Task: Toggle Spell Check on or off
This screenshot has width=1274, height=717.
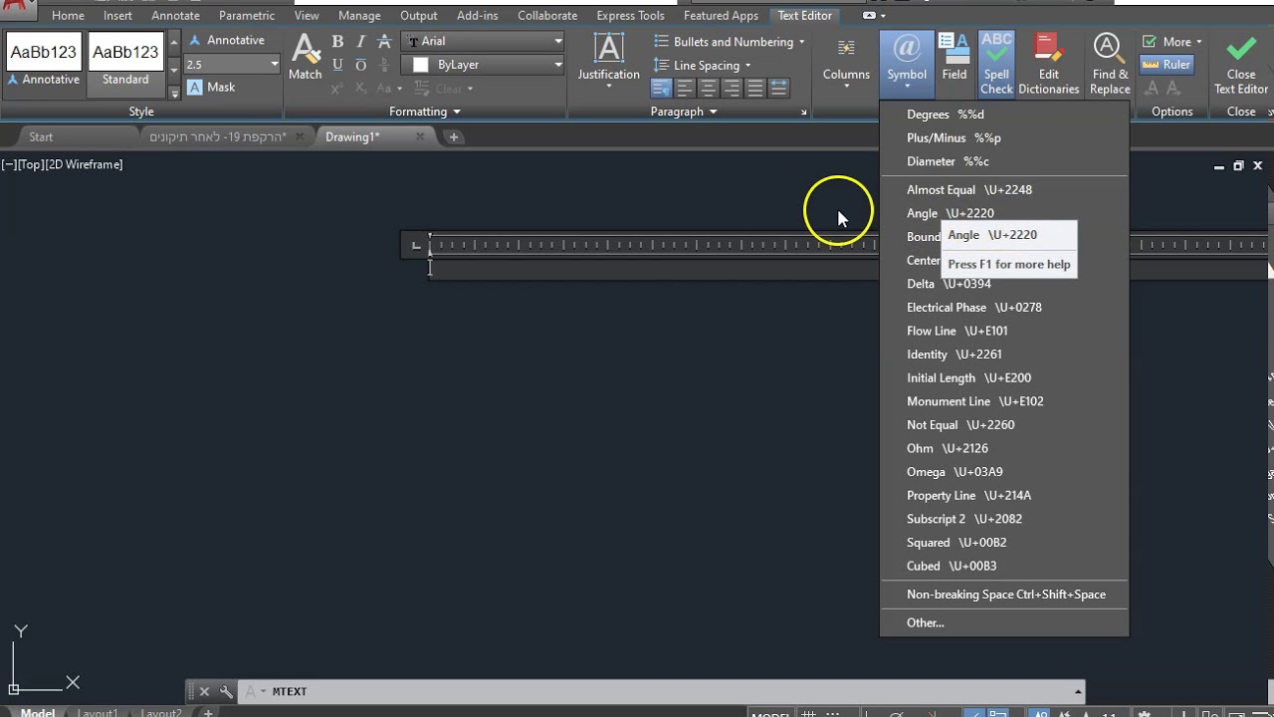Action: coord(996,64)
